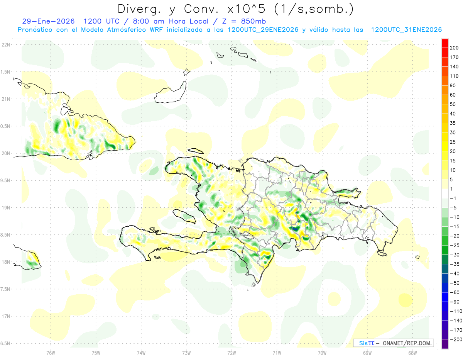Screen dimensions: 463x358
Task: Click the '73W' longitude axis label
Action: (x=186, y=353)
